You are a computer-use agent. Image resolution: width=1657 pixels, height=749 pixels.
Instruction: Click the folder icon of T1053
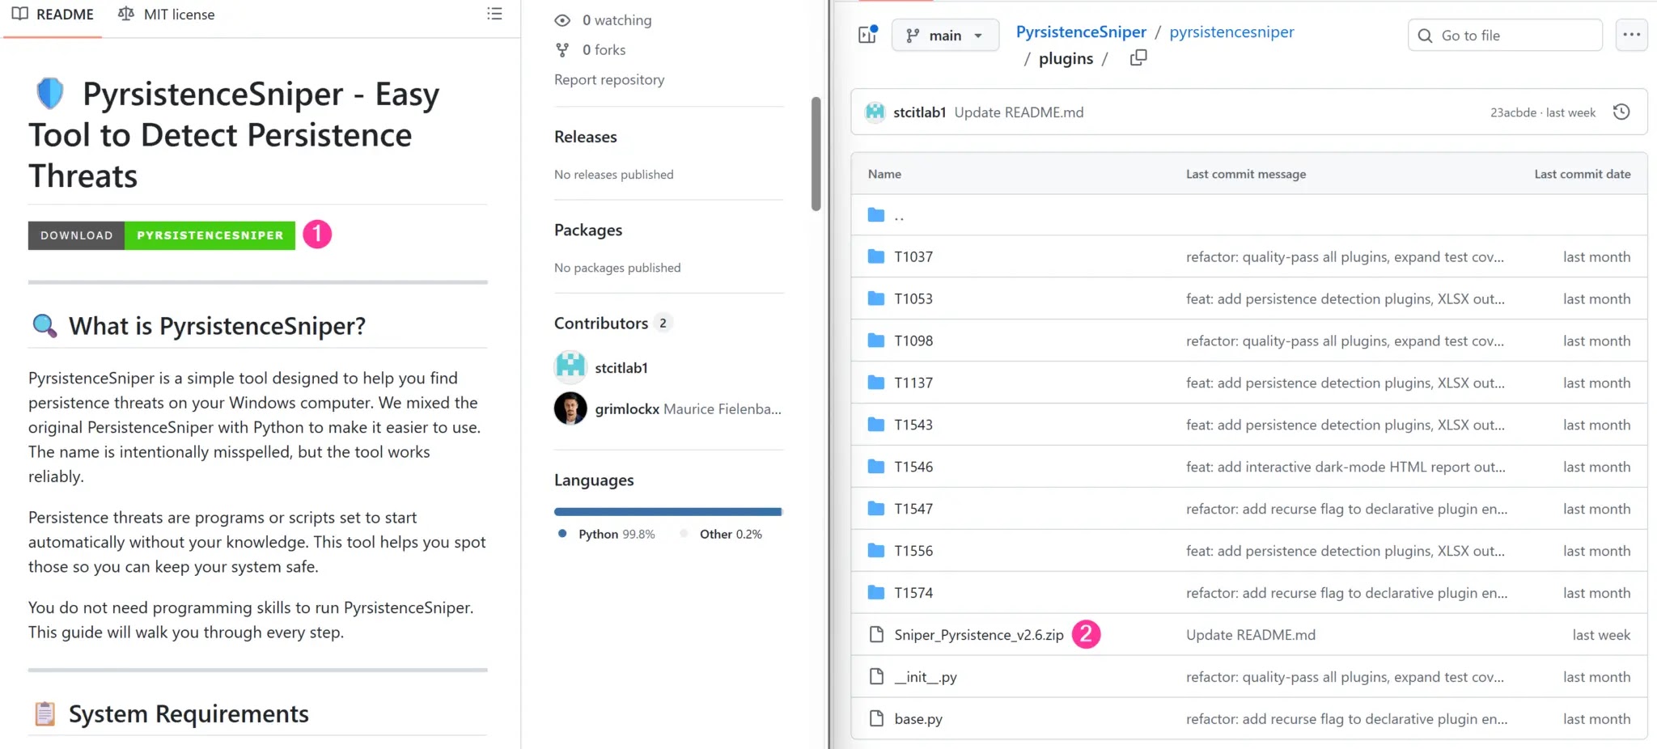[x=875, y=298]
